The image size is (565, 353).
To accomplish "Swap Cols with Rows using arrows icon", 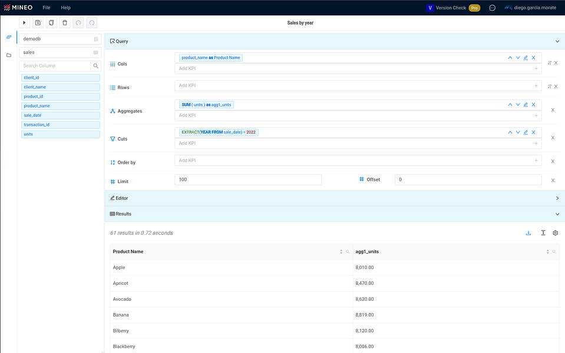I will (550, 63).
